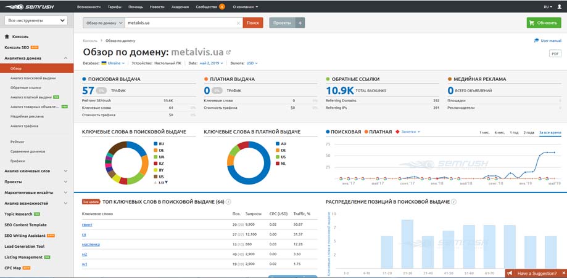The width and height of the screenshot is (567, 278).
Task: Open the Все инструменты dropdown
Action: point(36,20)
